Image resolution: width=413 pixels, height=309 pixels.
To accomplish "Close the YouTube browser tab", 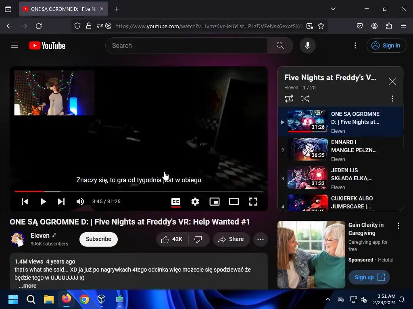I will (102, 9).
